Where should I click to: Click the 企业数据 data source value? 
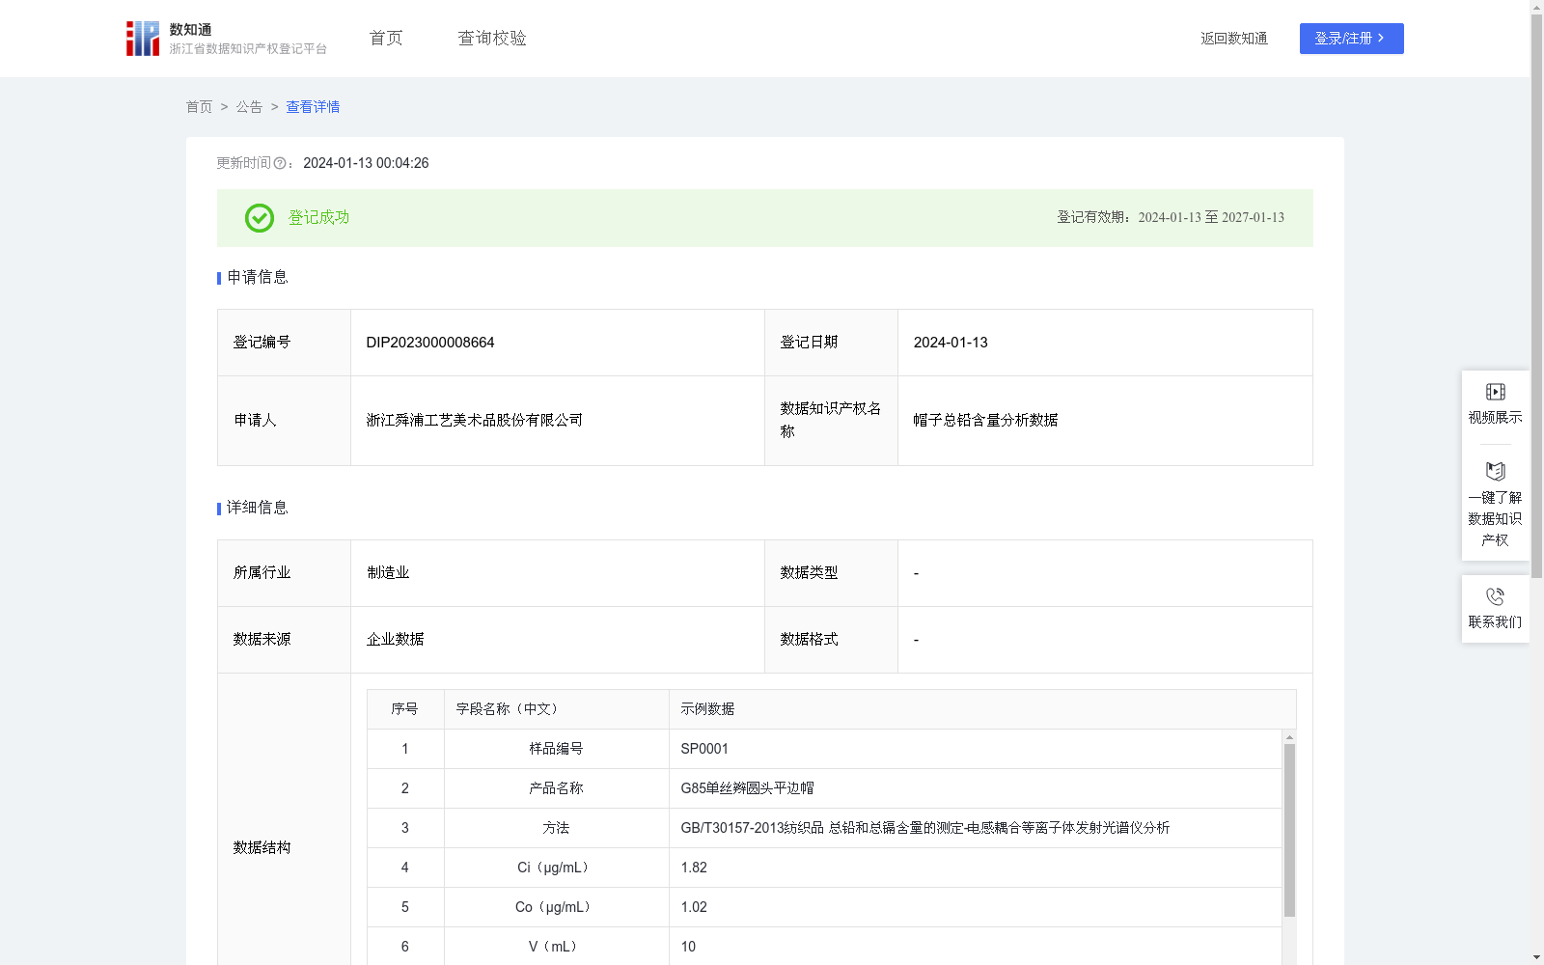[396, 640]
